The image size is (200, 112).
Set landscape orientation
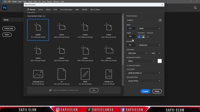point(143,37)
